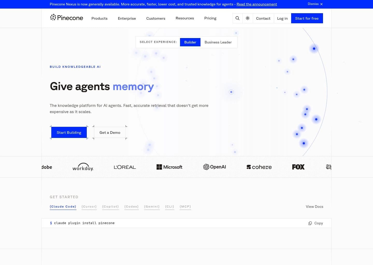Select the Business Leader experience
Screen dimensions: 373x265
pos(218,42)
